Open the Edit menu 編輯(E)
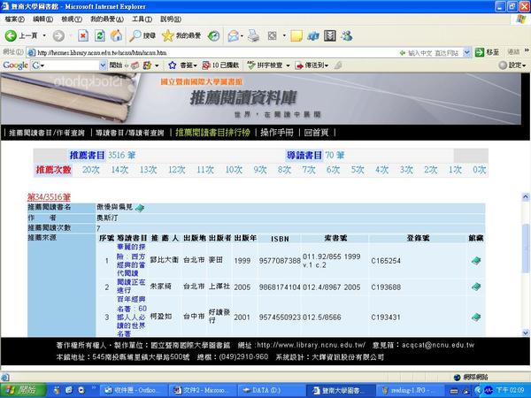 [x=43, y=19]
